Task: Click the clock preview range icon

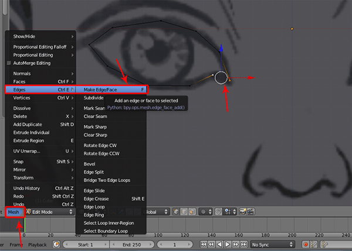Action: tap(56, 245)
